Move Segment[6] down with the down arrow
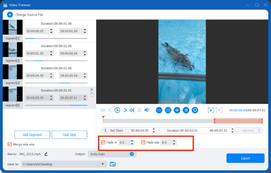 (92, 96)
